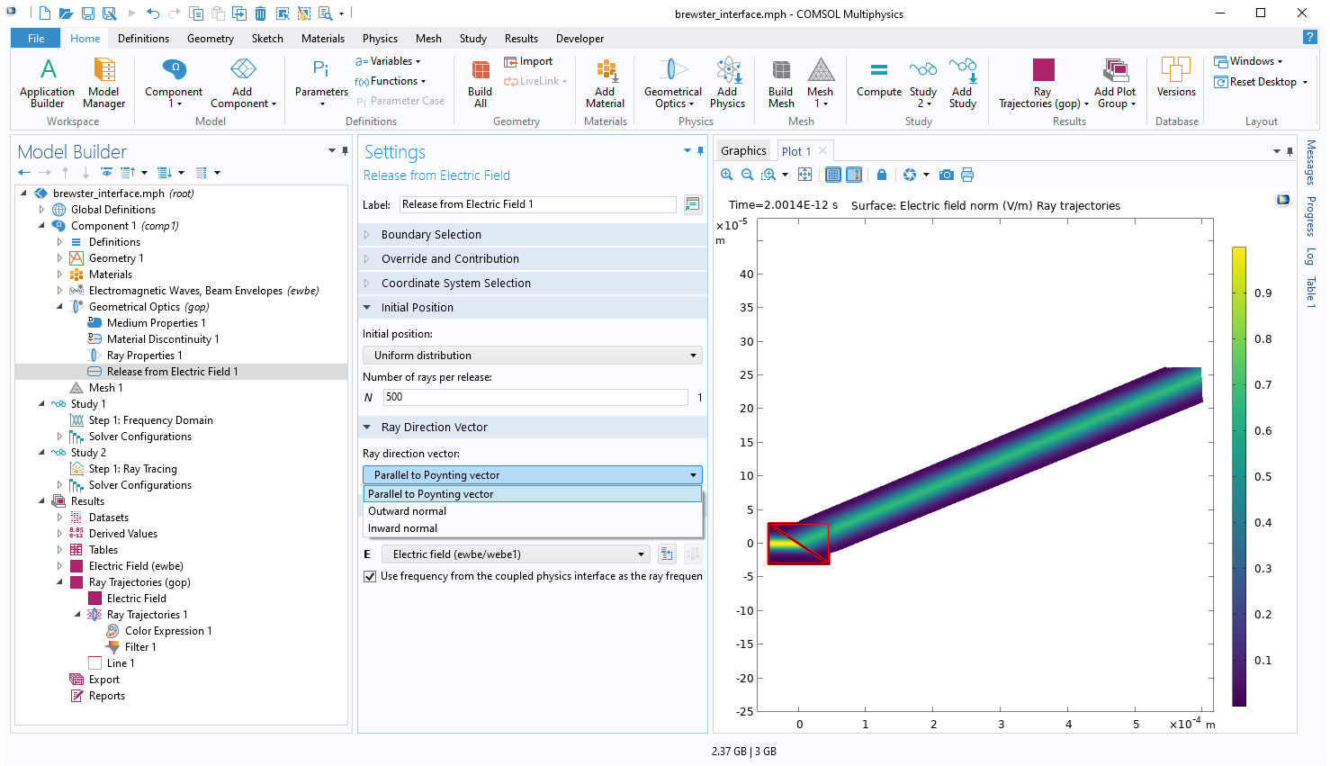Click the Zoom In graphics icon
The image size is (1330, 766).
pyautogui.click(x=727, y=175)
